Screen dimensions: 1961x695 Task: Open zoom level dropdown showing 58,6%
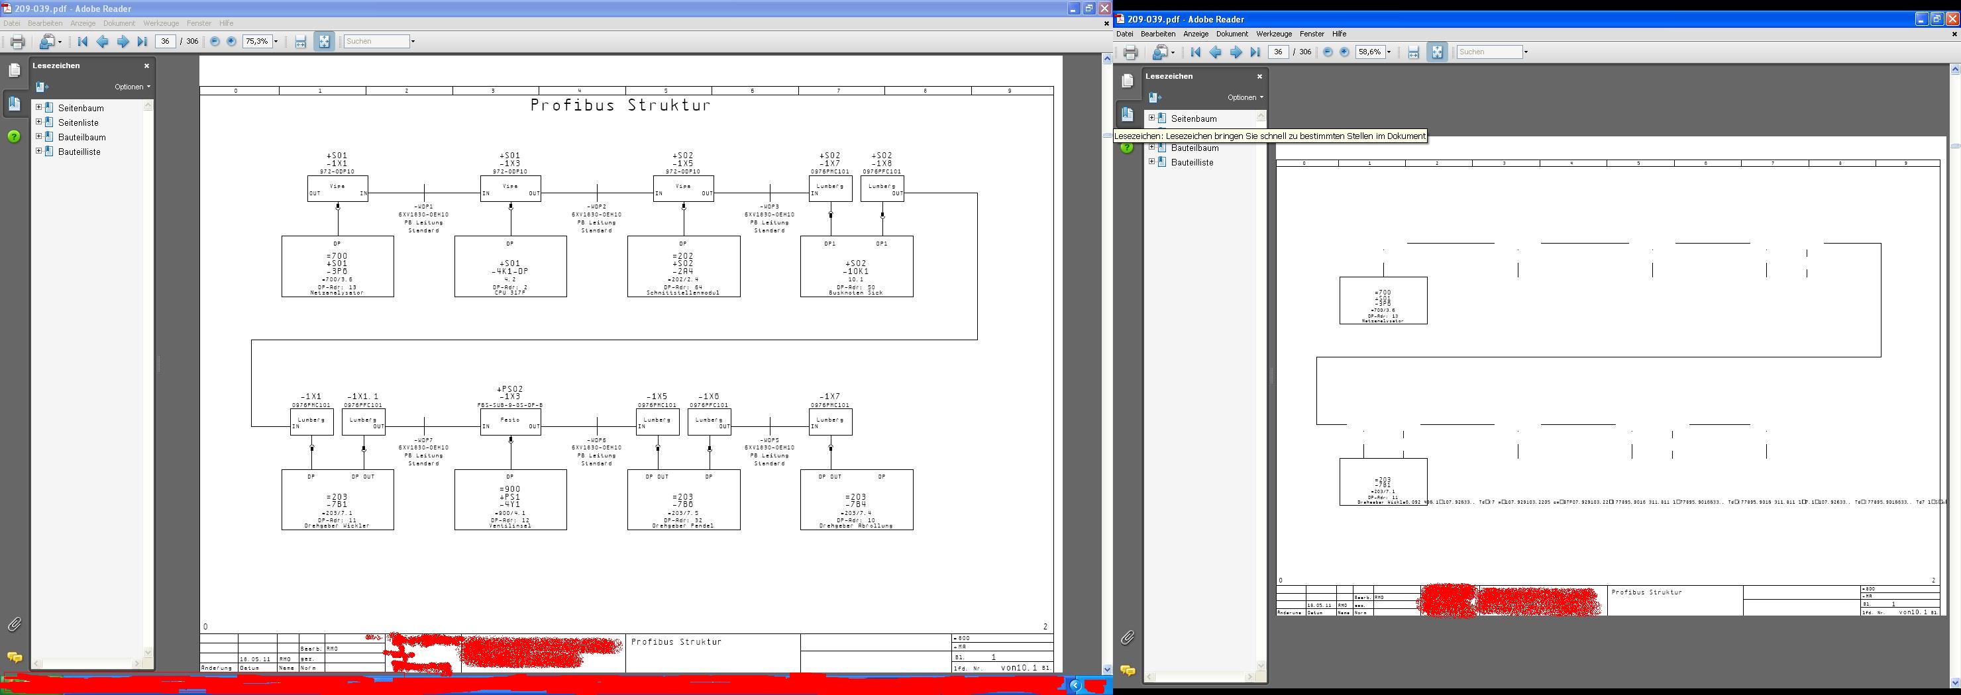coord(1389,52)
